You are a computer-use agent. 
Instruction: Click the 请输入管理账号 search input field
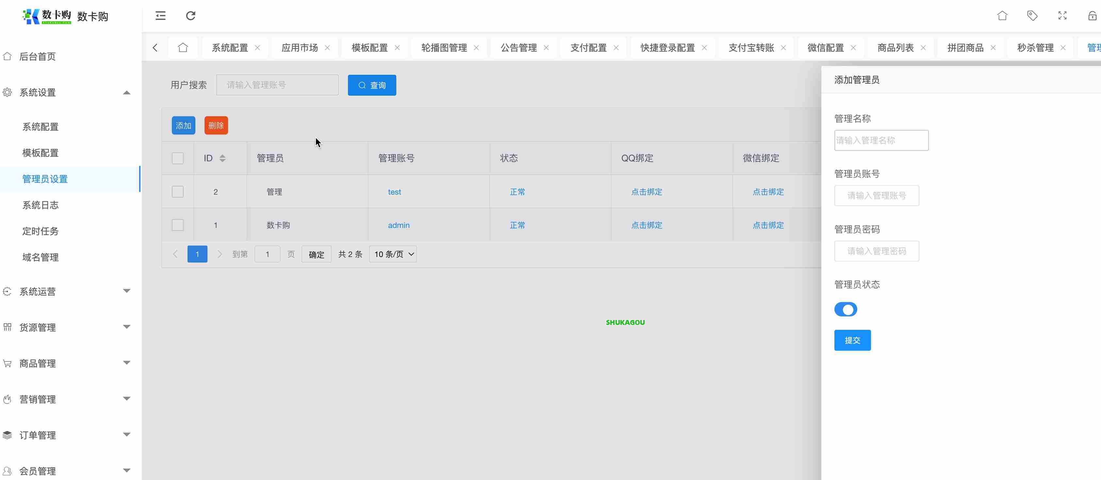point(277,85)
